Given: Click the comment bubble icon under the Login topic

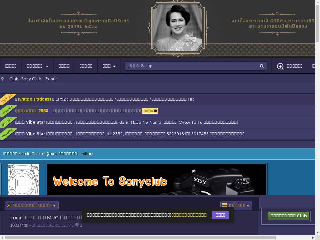Looking at the screenshot, I should tap(77, 225).
